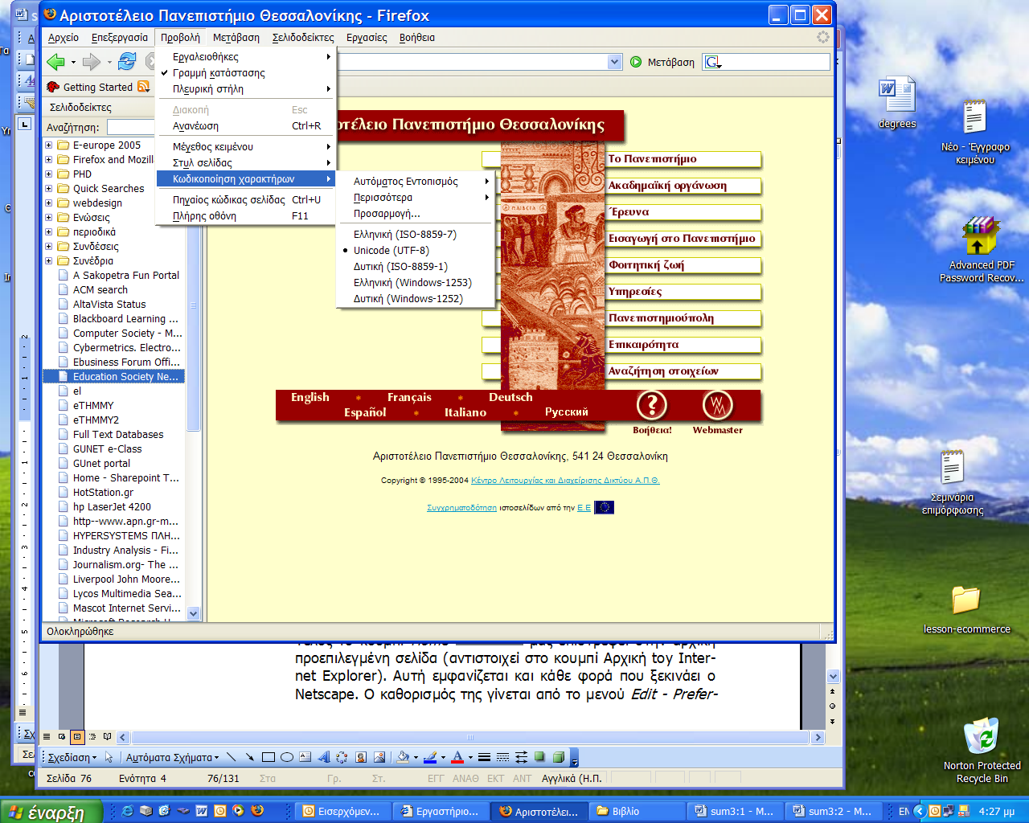Click inside the Αναζήτηση bookmarks search field
Viewport: 1029px width, 823px height.
[x=130, y=127]
